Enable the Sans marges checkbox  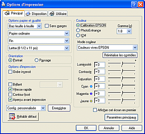click(x=47, y=26)
